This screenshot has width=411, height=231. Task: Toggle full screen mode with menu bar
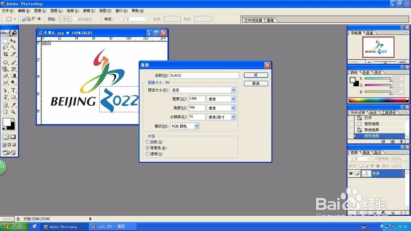pyautogui.click(x=9, y=145)
